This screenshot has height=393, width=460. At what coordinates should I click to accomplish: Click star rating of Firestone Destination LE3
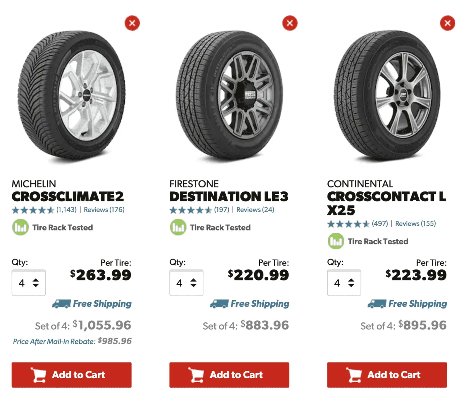(x=190, y=210)
